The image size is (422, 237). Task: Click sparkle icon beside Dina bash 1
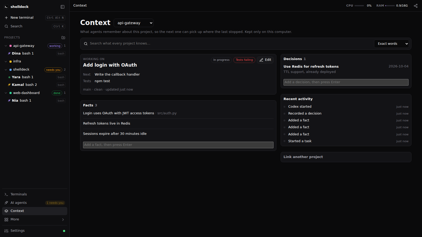point(9,53)
